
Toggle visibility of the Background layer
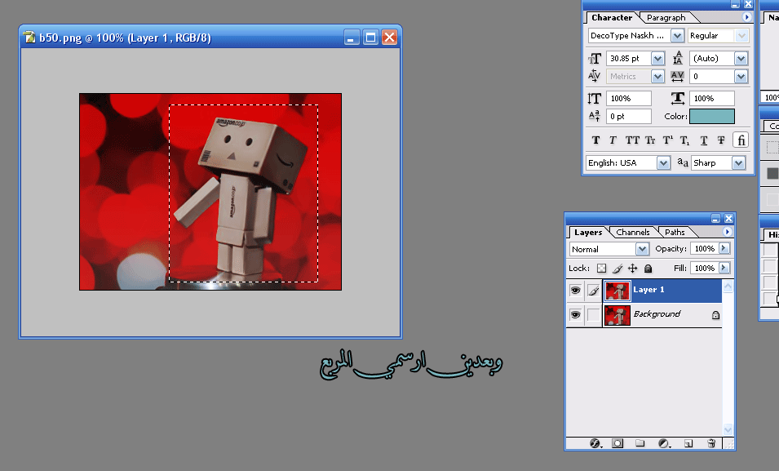[x=576, y=314]
